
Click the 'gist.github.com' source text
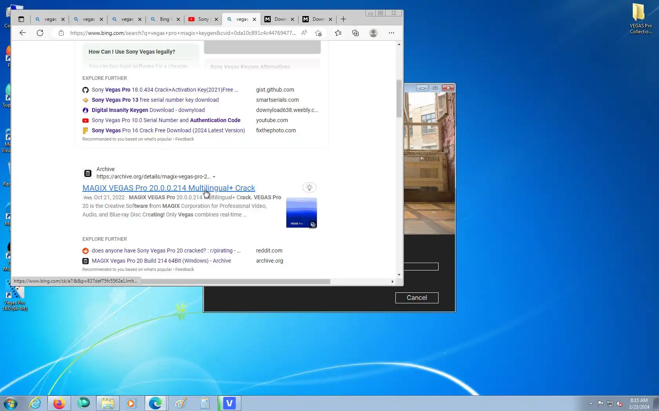[275, 90]
